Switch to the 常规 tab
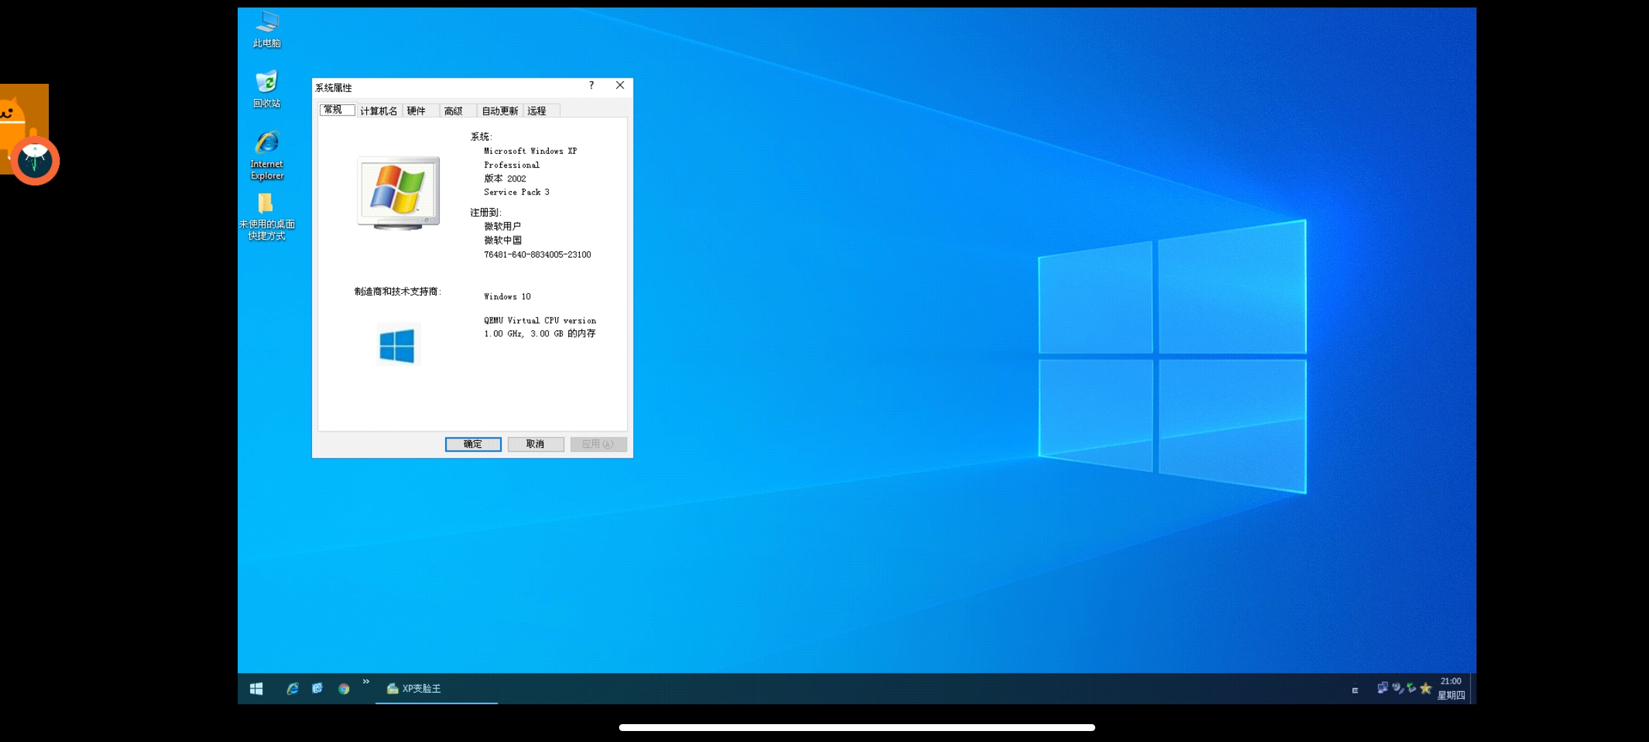Screen dimensions: 1649x742 pos(337,110)
